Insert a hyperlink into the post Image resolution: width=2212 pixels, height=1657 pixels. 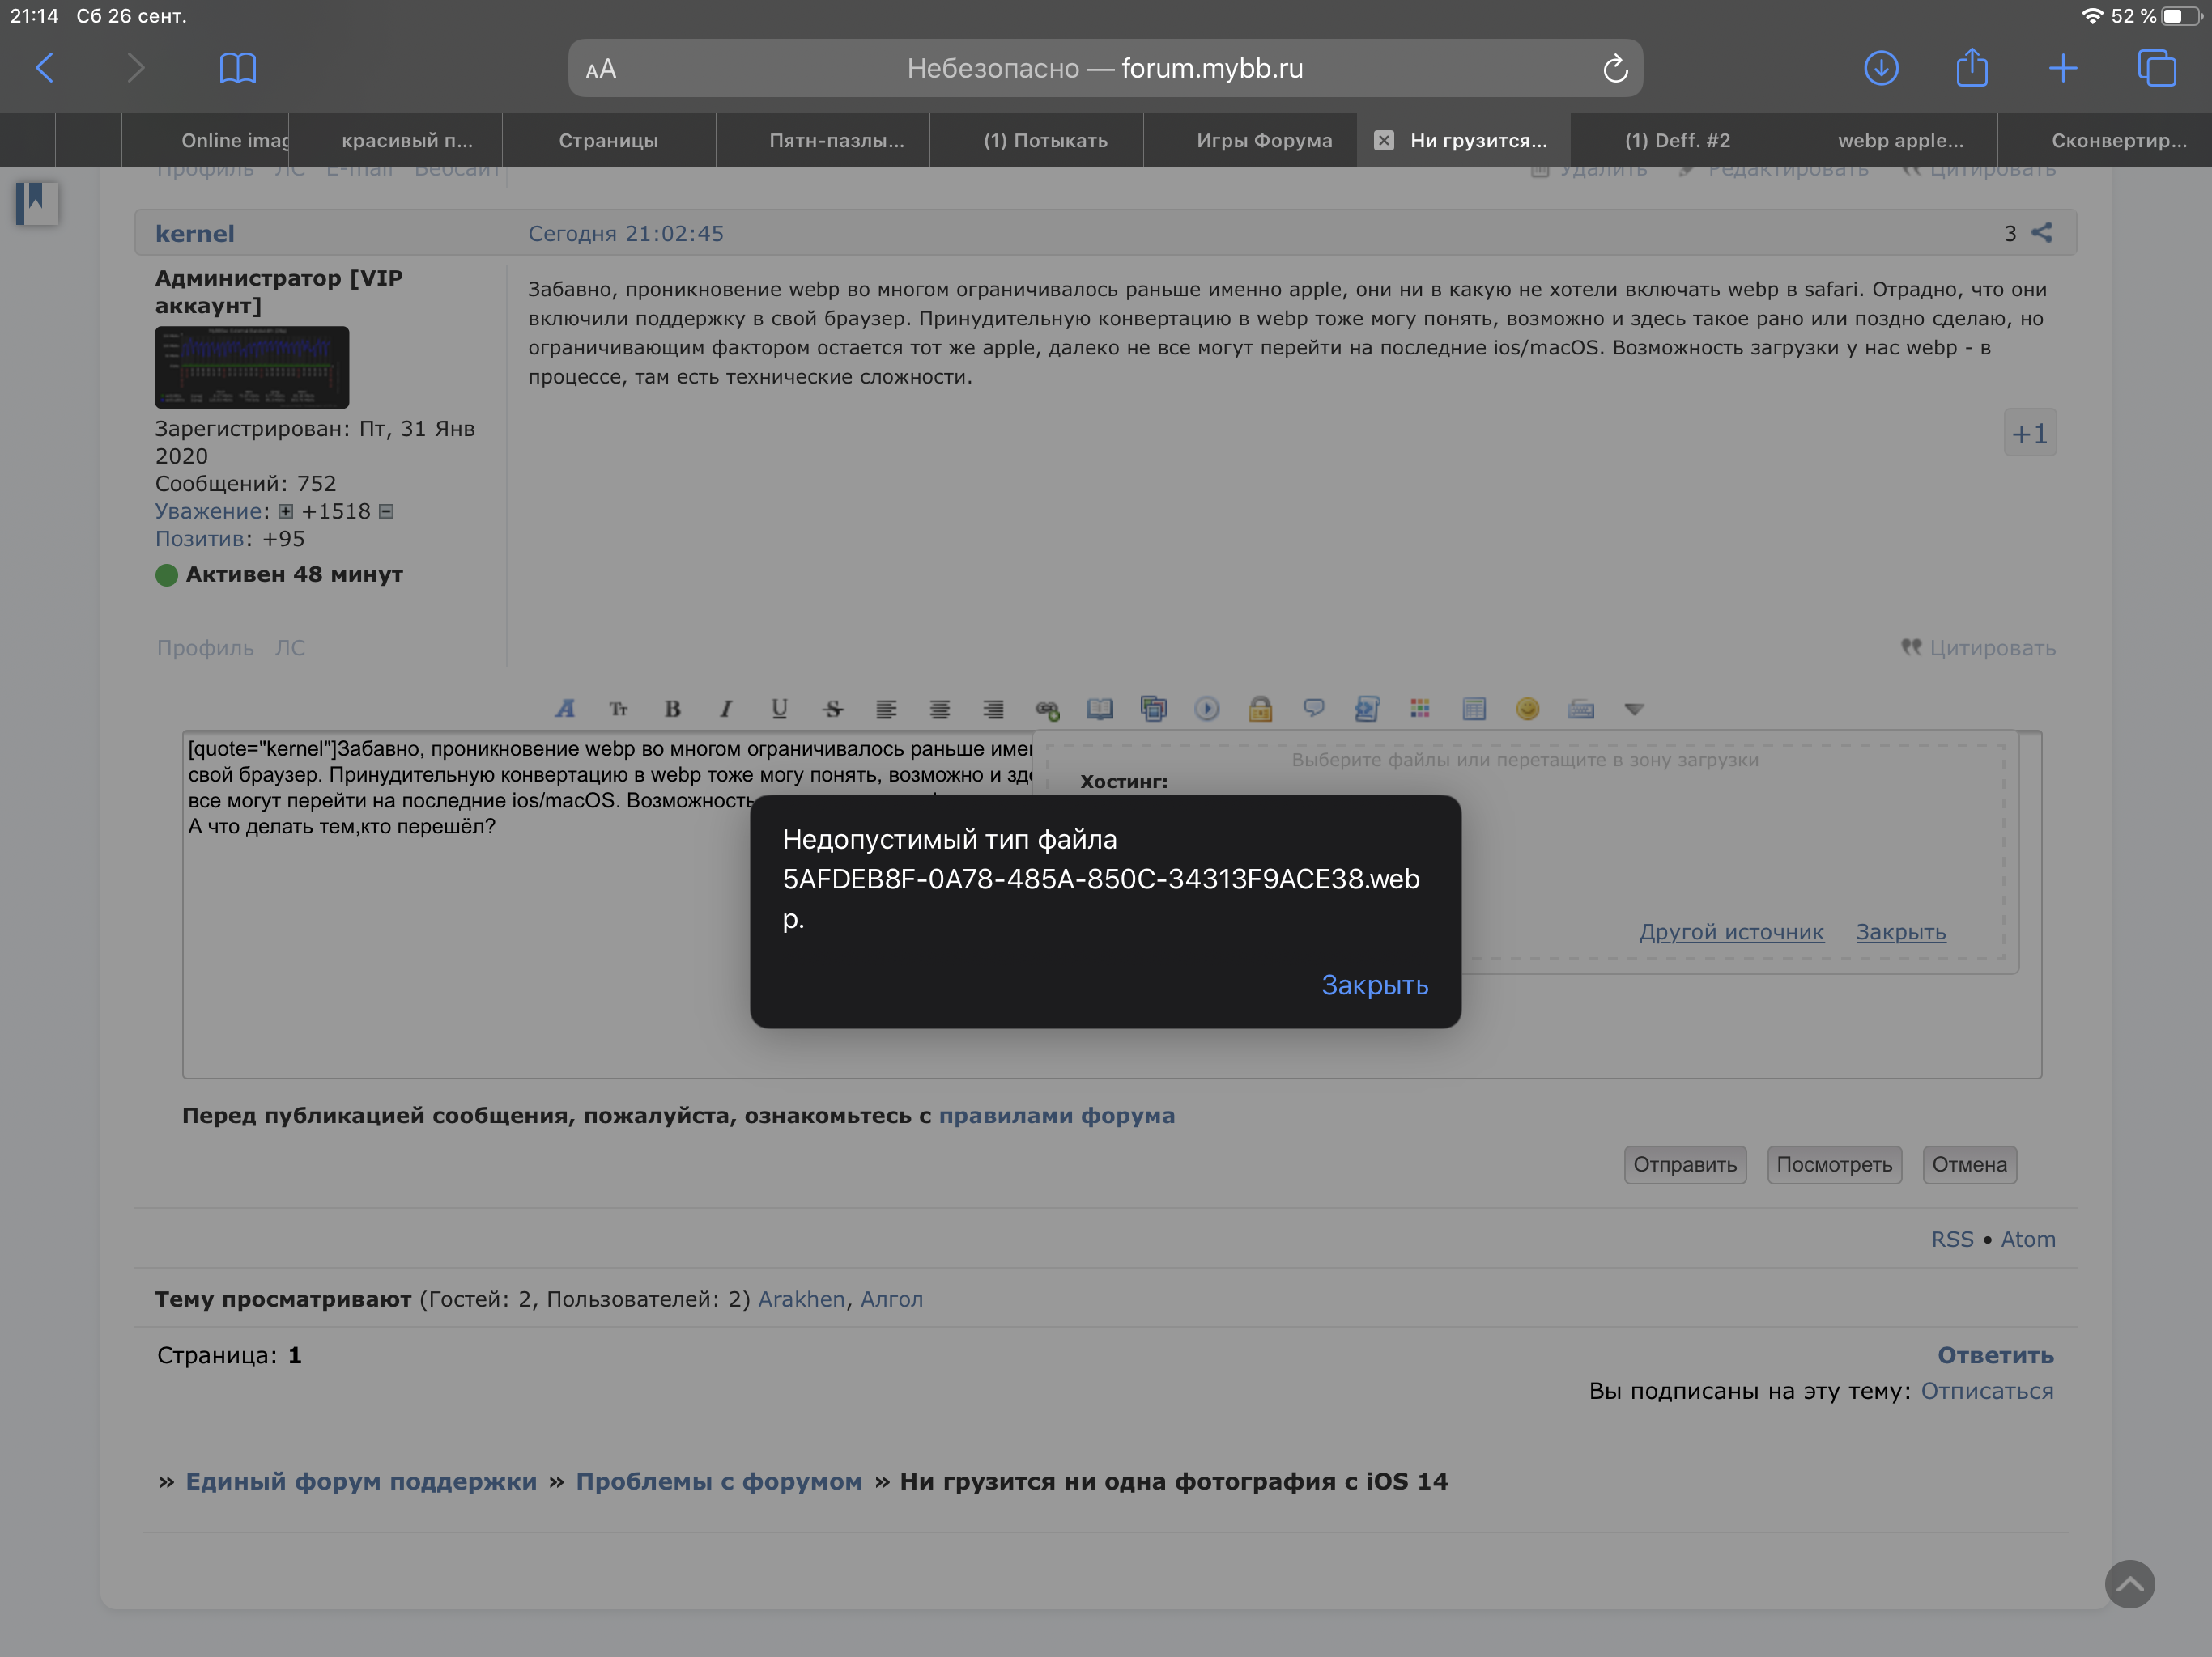click(x=1047, y=709)
